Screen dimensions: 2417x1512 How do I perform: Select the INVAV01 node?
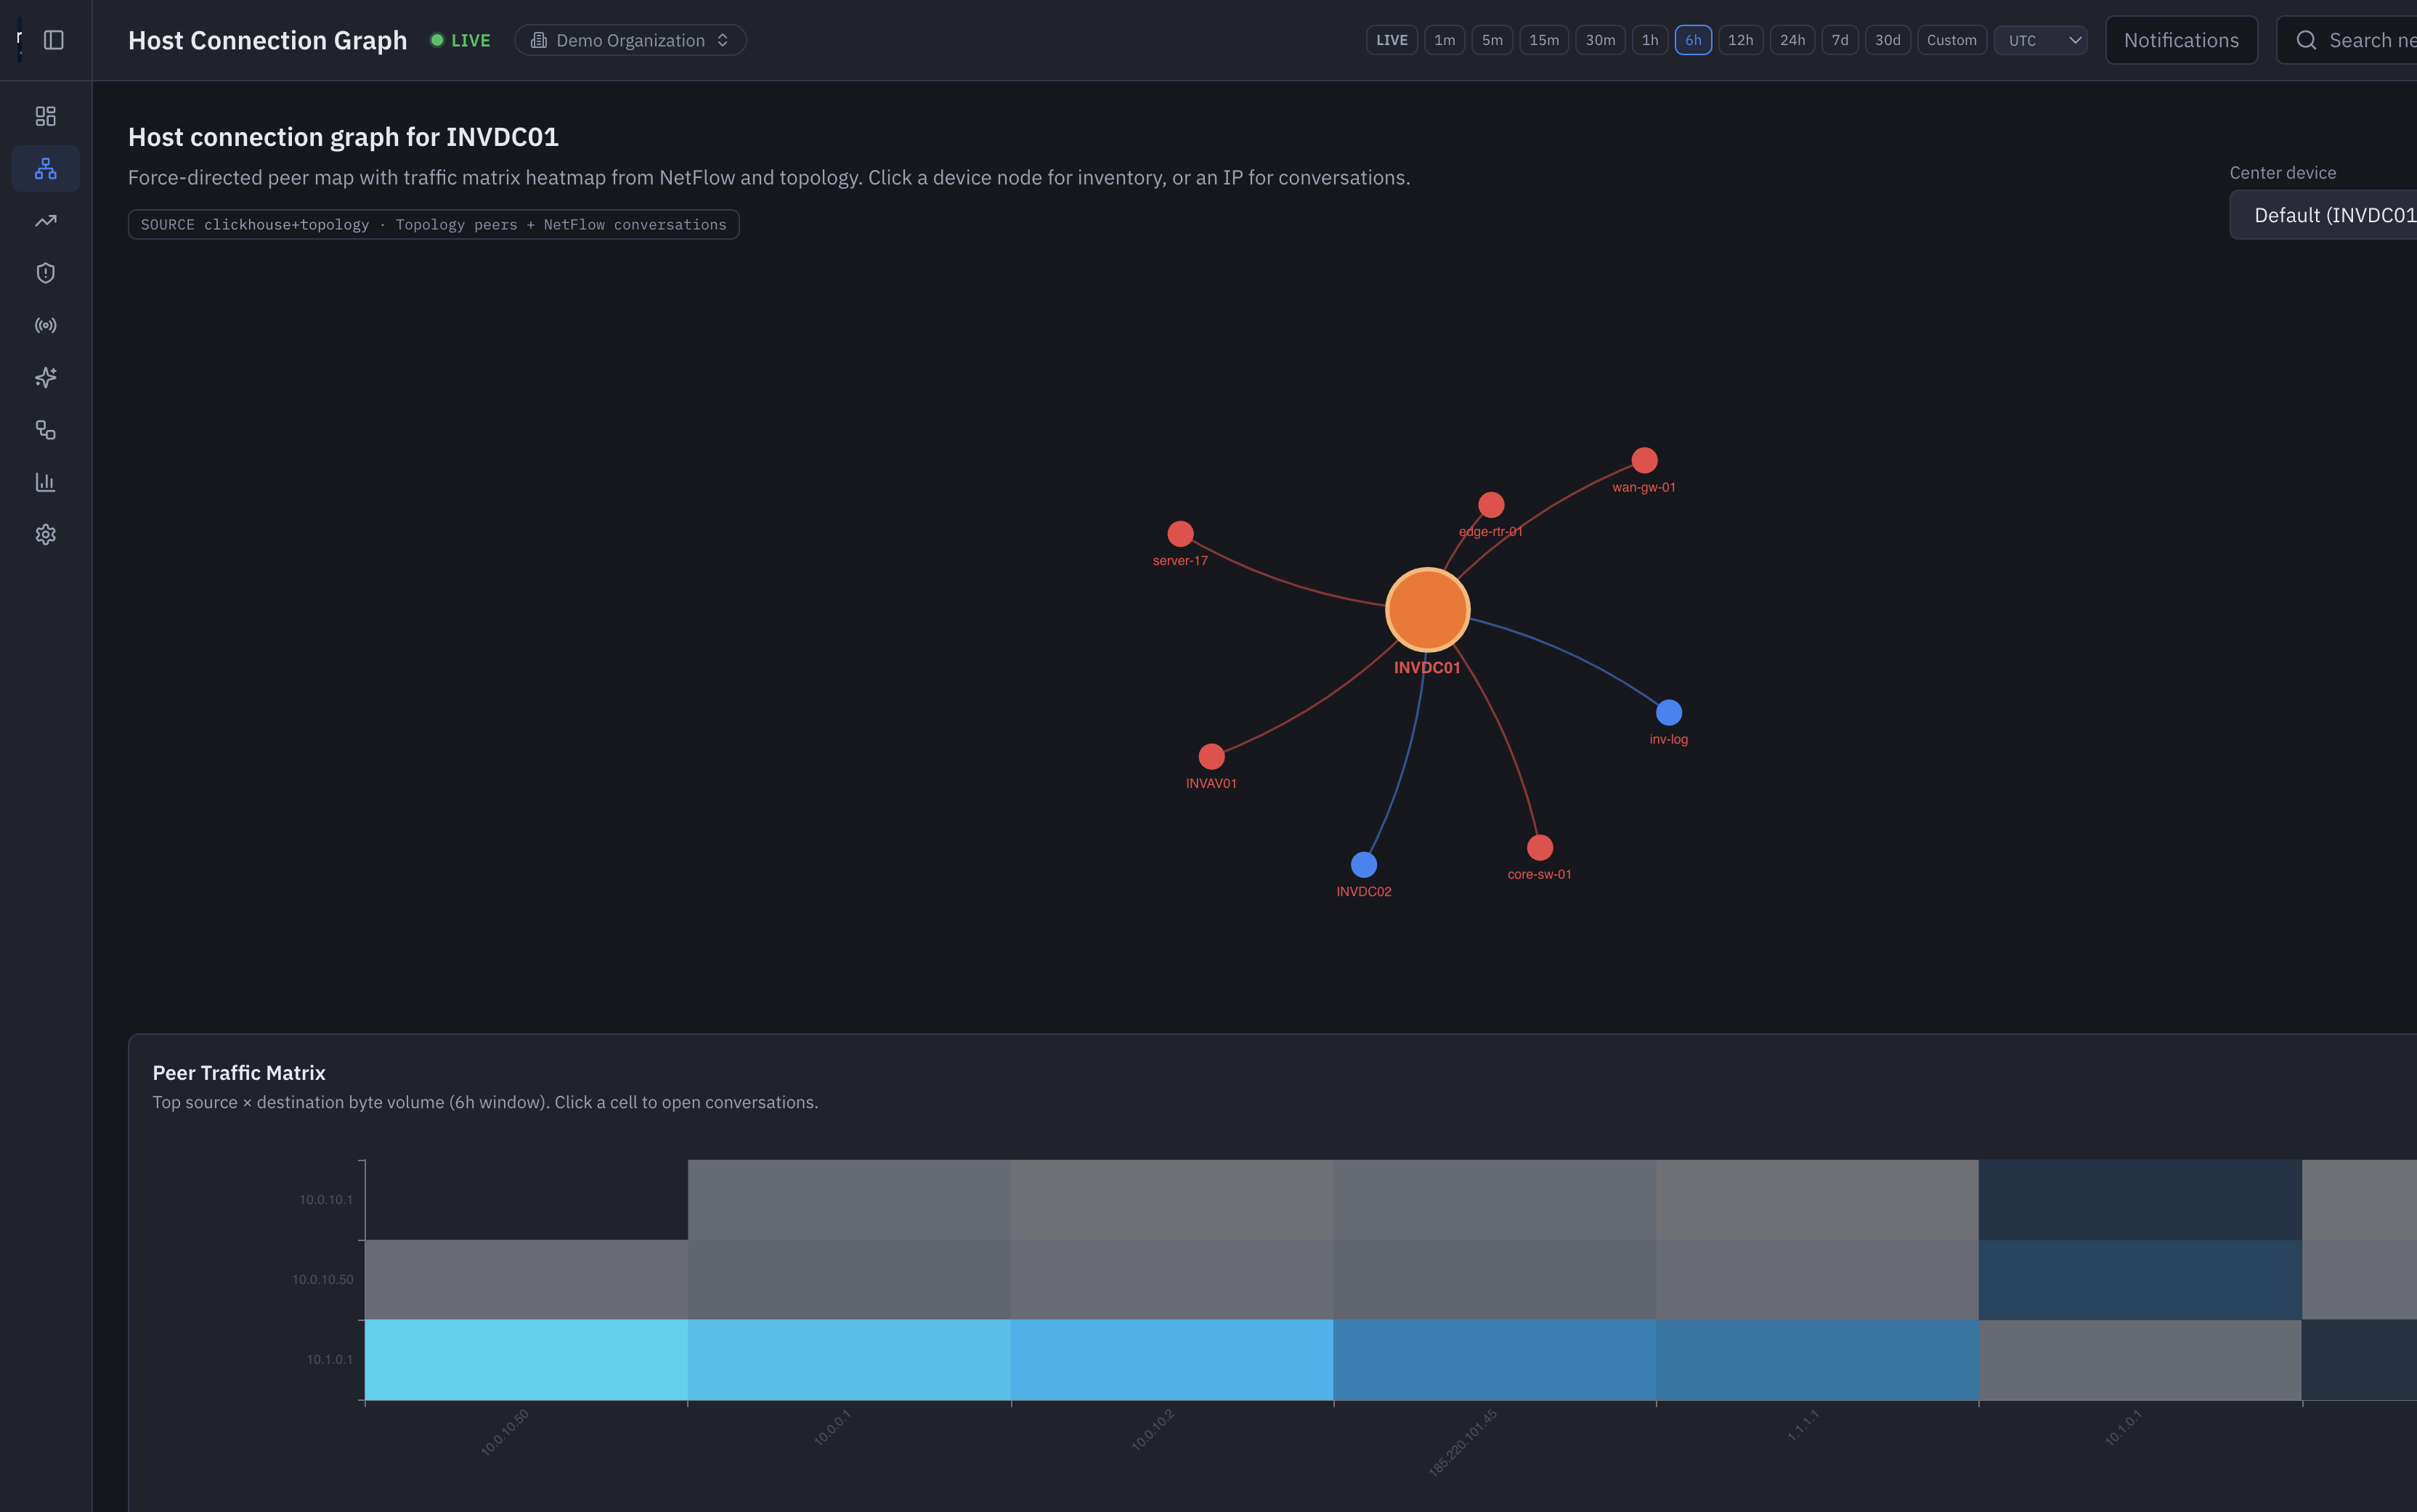1211,757
